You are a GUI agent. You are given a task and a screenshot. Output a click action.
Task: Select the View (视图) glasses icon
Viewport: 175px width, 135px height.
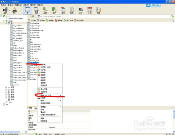pos(36,11)
